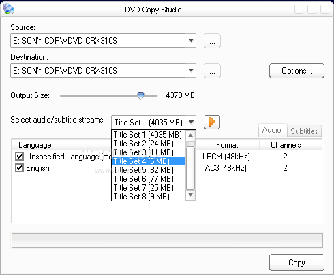
Task: Click the DVD Copy Studio app icon
Action: click(9, 10)
